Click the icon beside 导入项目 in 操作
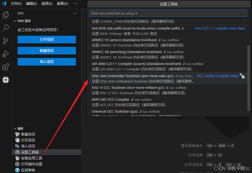 17,146
